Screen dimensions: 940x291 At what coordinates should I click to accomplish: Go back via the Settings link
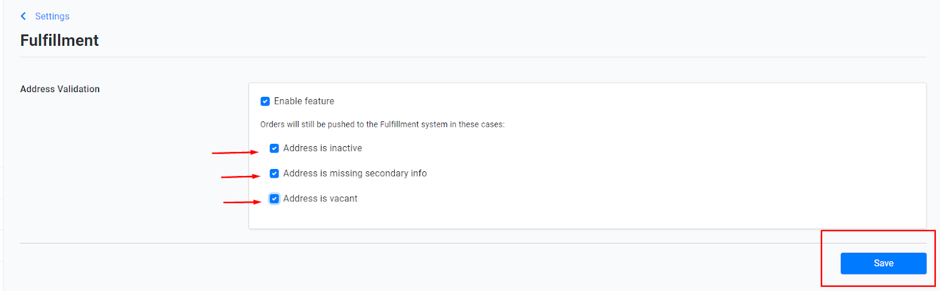point(52,16)
